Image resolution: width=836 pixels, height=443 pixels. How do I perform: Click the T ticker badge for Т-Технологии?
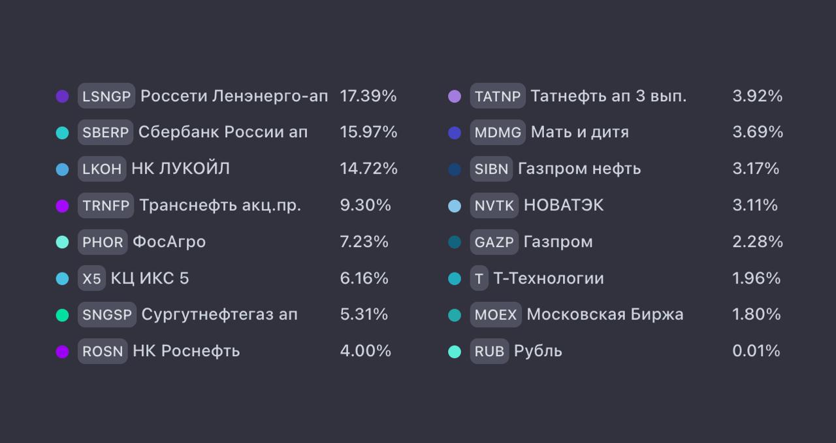click(479, 278)
